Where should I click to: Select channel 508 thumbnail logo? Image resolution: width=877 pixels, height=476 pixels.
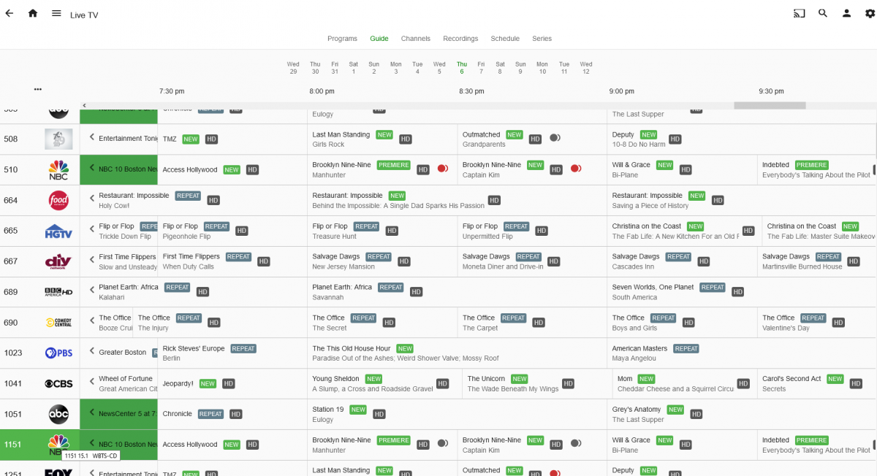pos(58,139)
